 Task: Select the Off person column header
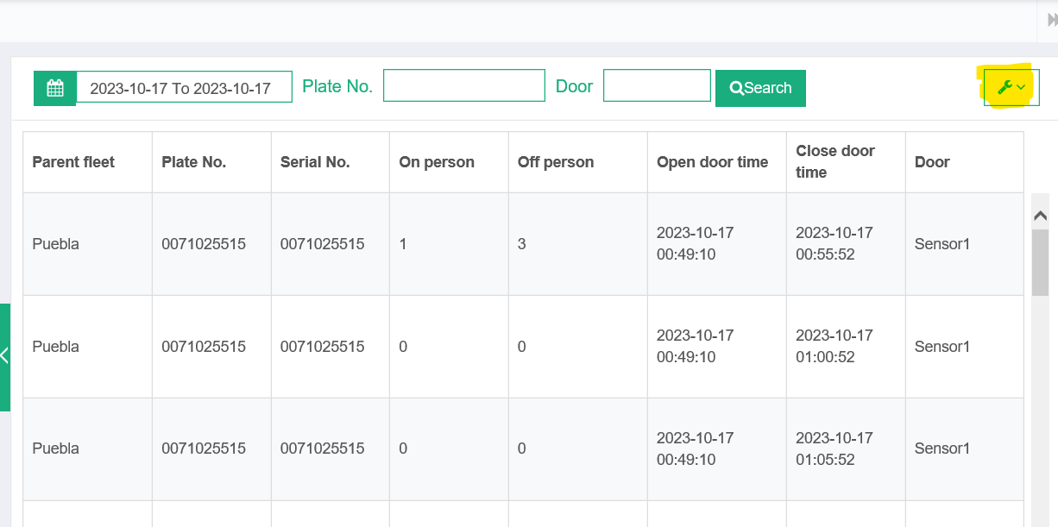point(556,162)
